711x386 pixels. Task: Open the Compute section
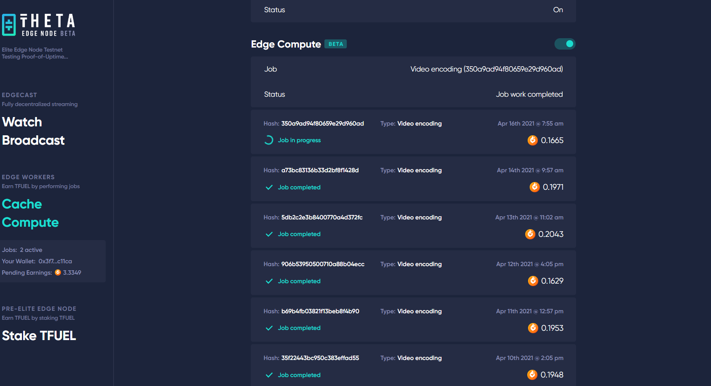30,222
